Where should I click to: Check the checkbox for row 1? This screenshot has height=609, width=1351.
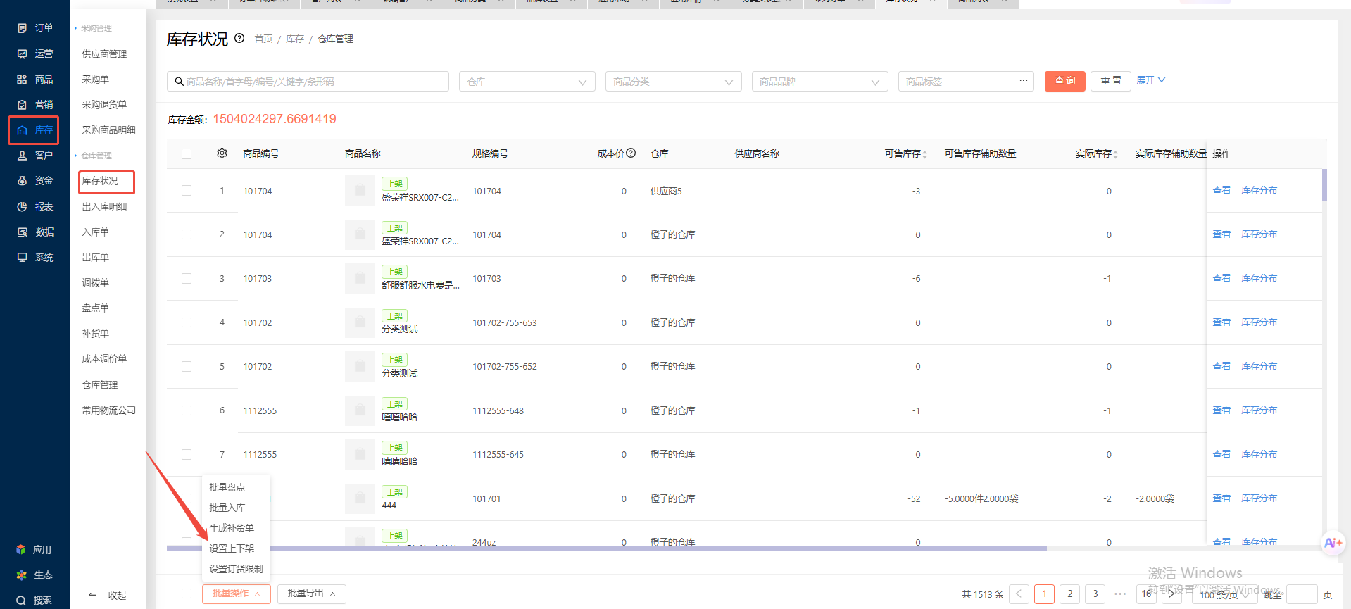click(187, 191)
